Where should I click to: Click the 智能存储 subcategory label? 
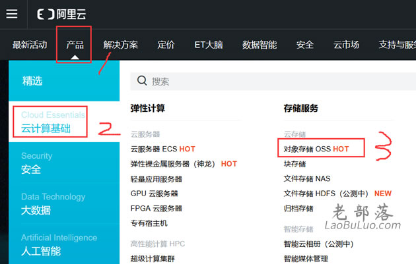click(x=298, y=229)
